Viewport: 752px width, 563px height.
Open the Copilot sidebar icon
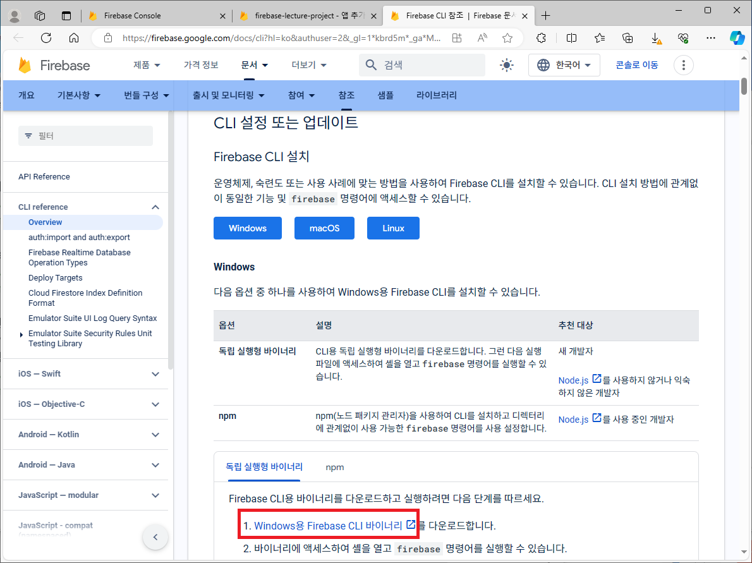tap(737, 38)
